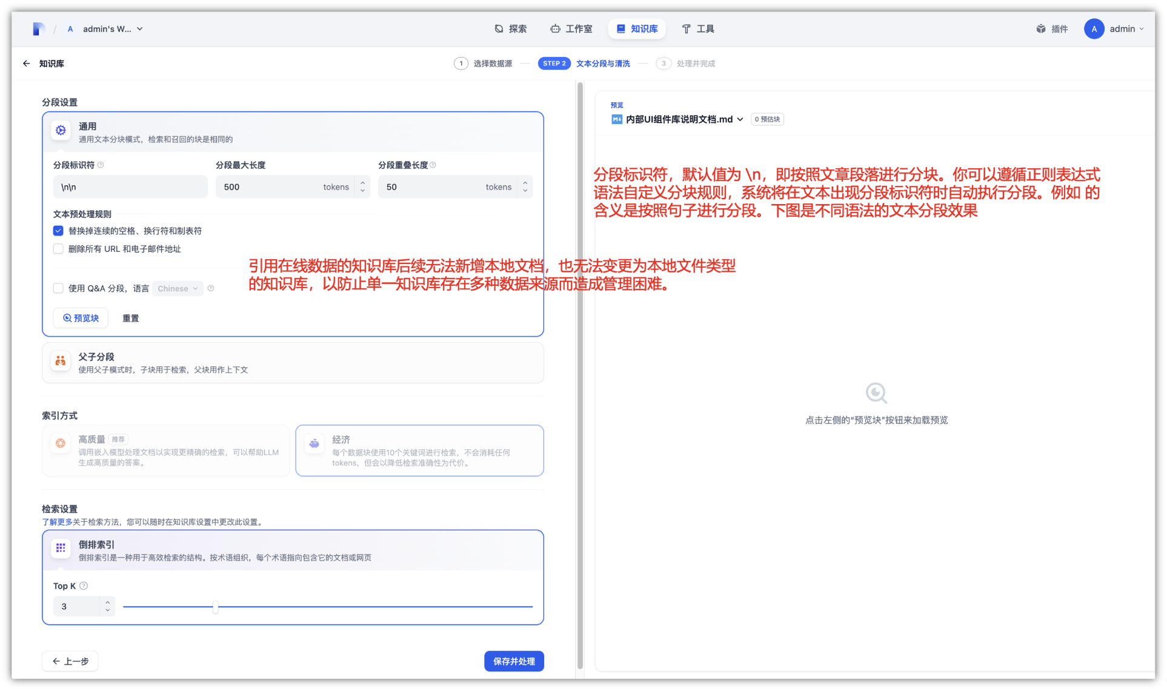Viewport: 1167px width, 689px height.
Task: Click 预览块 button
Action: click(81, 318)
